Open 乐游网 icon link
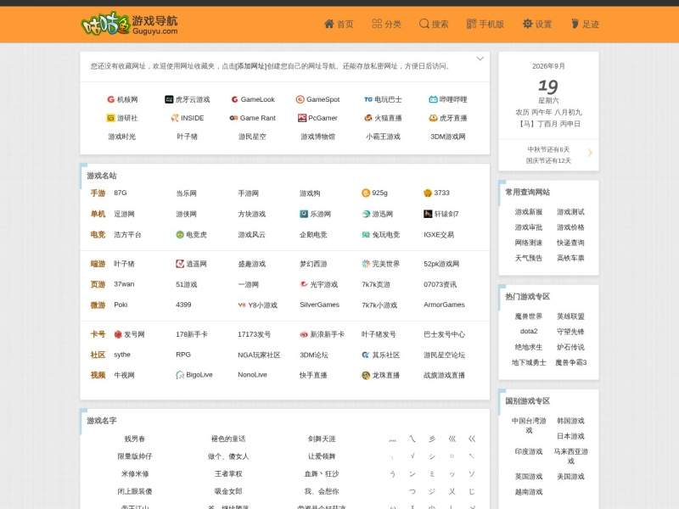Image resolution: width=679 pixels, height=509 pixels. 315,214
